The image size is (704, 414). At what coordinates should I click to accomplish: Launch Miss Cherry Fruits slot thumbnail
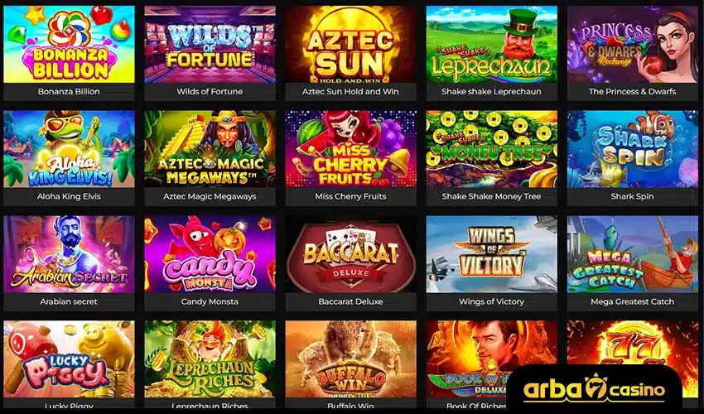[x=350, y=149]
